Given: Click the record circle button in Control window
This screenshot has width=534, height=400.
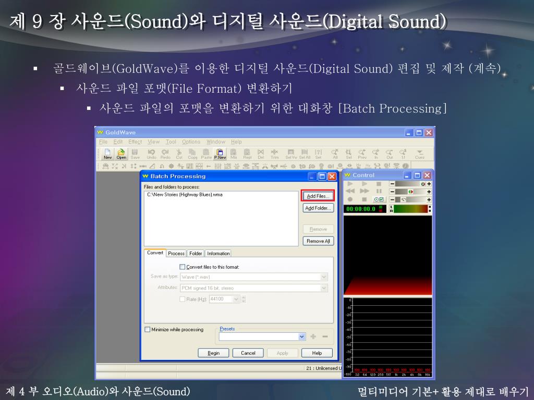Looking at the screenshot, I should (350, 199).
